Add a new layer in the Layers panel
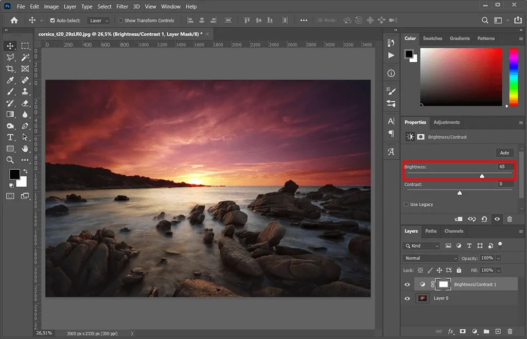Viewport: 527px width, 339px height. tap(497, 331)
